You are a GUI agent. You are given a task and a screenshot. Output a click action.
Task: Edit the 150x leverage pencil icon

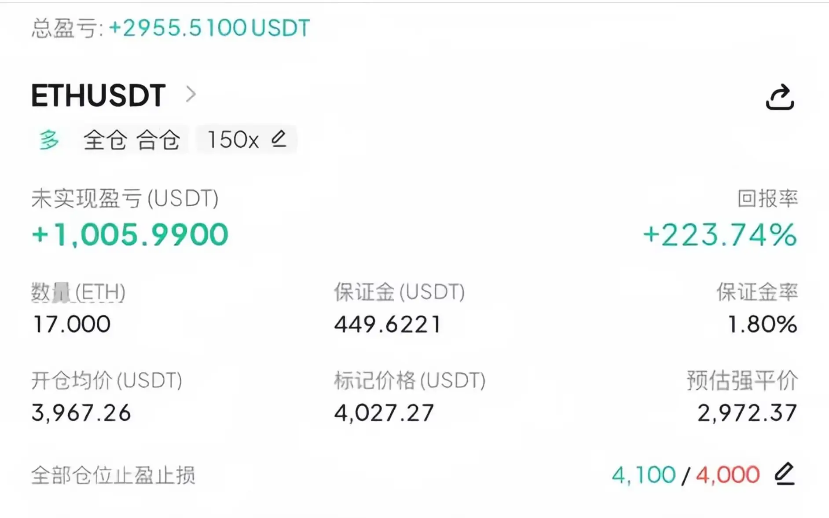tap(279, 139)
